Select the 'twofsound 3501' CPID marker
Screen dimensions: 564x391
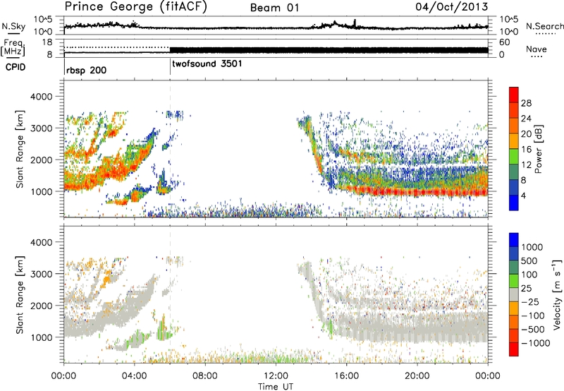[x=207, y=64]
